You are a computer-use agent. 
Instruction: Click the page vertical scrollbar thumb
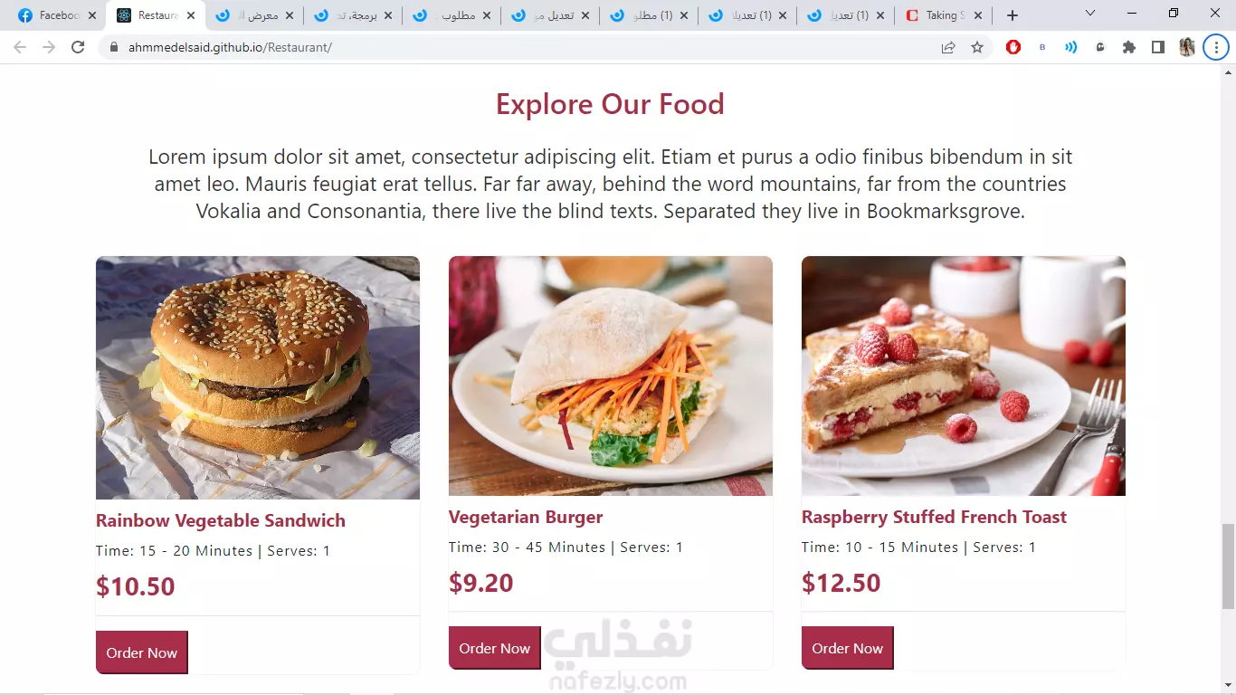pos(1228,566)
